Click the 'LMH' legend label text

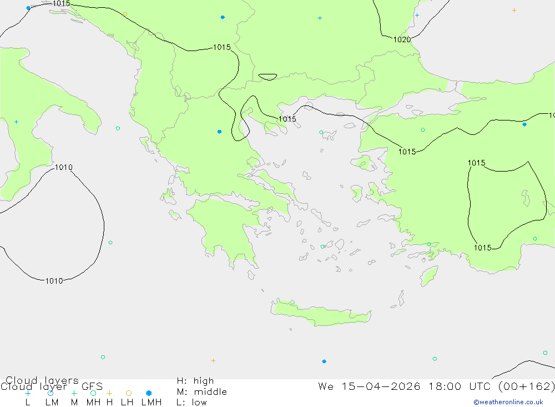(152, 403)
